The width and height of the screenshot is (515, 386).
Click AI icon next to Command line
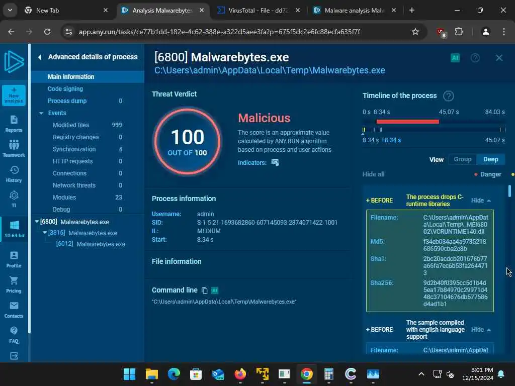point(214,291)
